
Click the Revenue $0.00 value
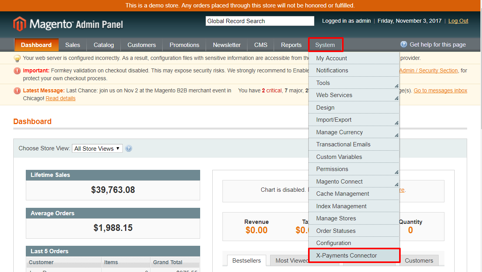[256, 231]
